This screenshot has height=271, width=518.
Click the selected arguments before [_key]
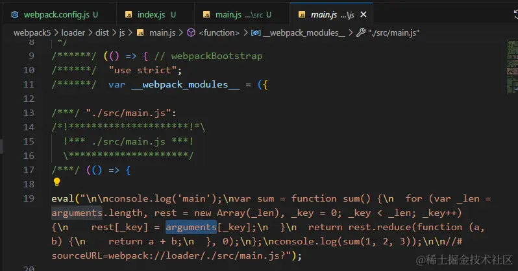click(191, 227)
